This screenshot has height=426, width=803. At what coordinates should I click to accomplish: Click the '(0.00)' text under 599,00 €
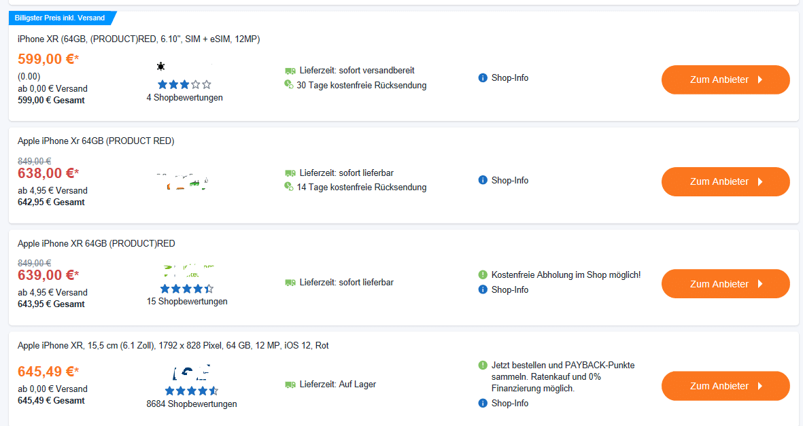(29, 76)
